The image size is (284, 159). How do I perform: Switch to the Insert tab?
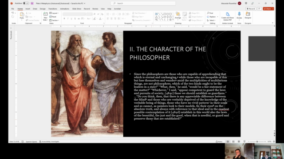click(x=28, y=9)
